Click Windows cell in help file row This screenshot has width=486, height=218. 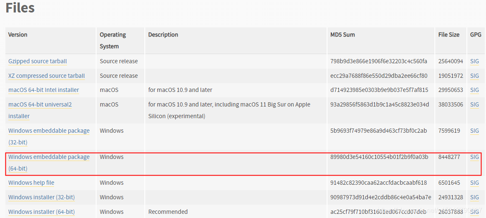click(112, 183)
